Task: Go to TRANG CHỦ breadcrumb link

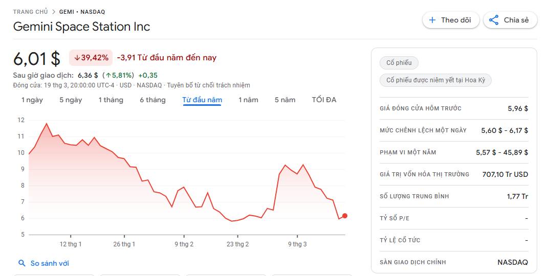Action: (31, 12)
